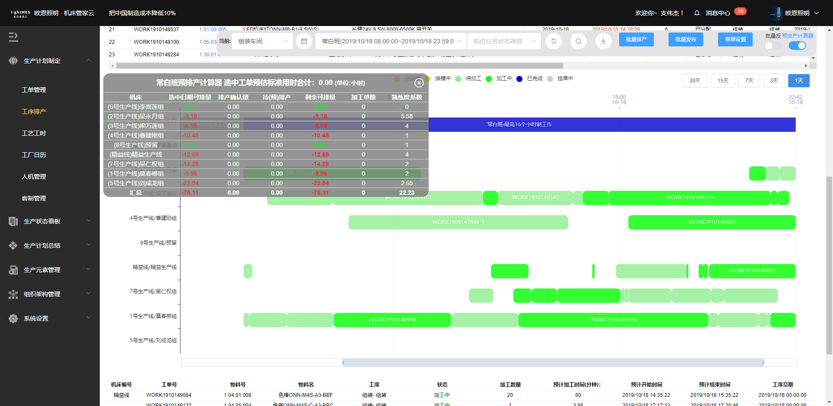Click the 批量发布 button
The height and width of the screenshot is (406, 833).
(x=685, y=39)
